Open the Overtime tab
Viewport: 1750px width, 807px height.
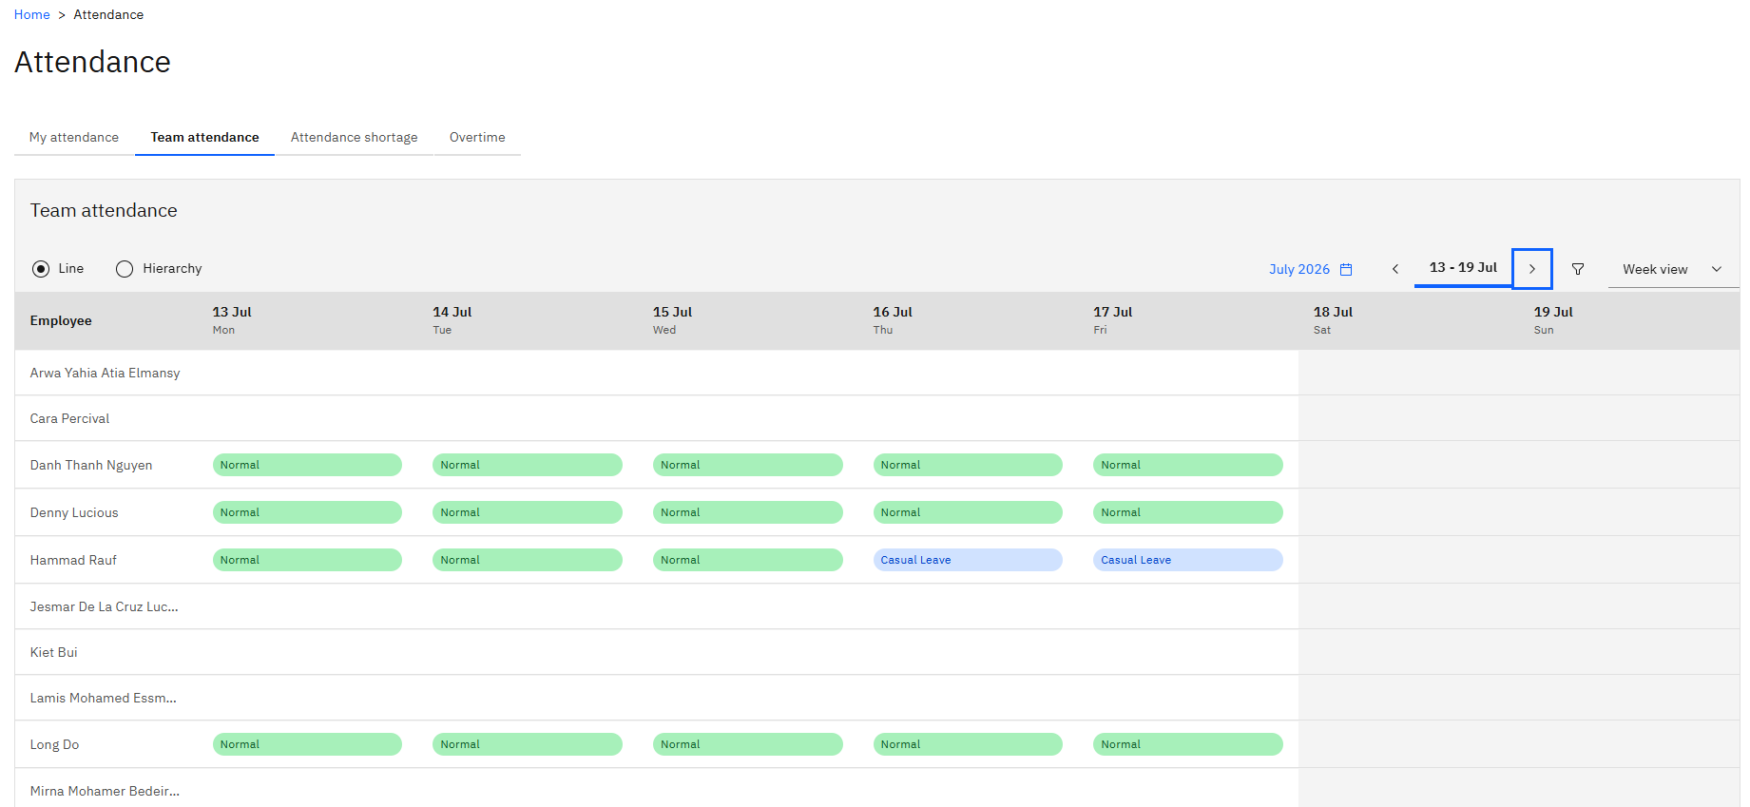[x=477, y=137]
